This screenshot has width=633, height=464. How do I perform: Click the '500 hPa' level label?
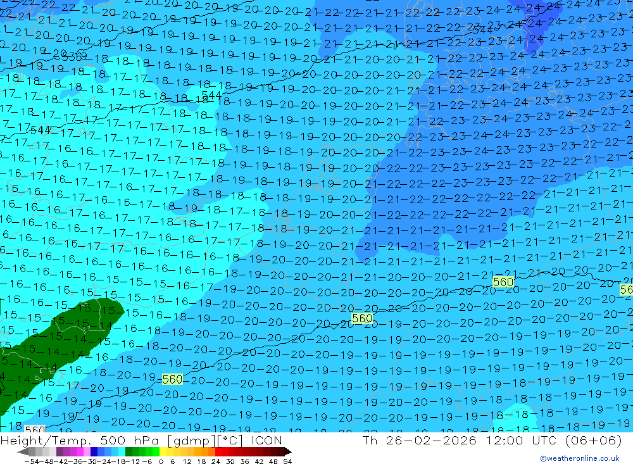[x=128, y=440]
